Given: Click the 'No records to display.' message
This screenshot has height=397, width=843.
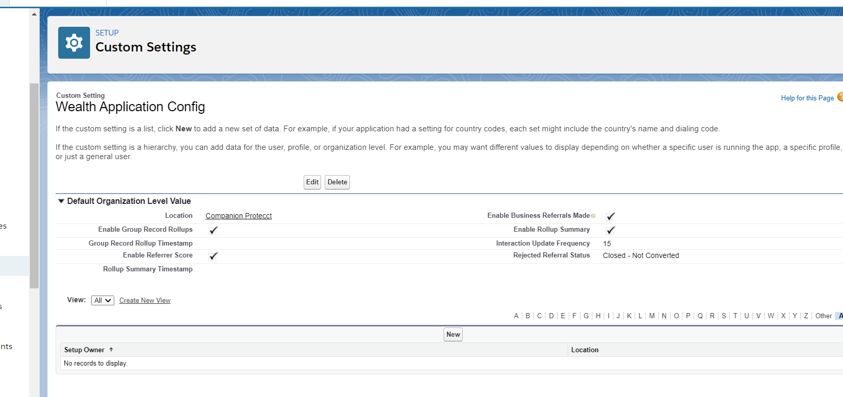Looking at the screenshot, I should (x=96, y=364).
